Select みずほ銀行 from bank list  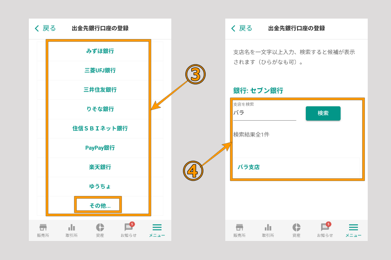click(x=100, y=51)
